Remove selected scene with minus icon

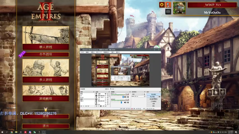pos(83,106)
